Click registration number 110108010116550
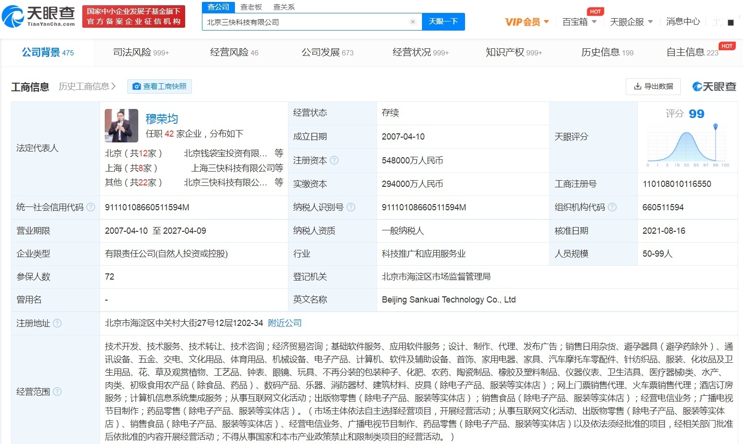The width and height of the screenshot is (743, 444). (676, 184)
